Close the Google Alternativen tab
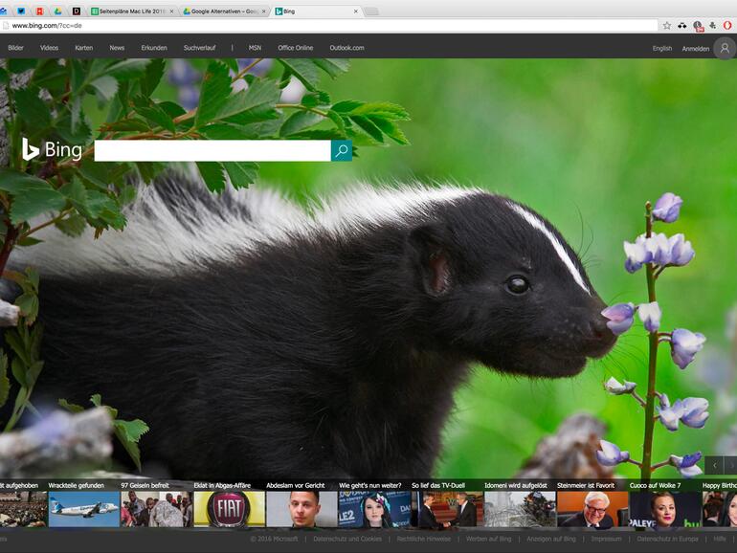This screenshot has height=553, width=737. [x=263, y=11]
